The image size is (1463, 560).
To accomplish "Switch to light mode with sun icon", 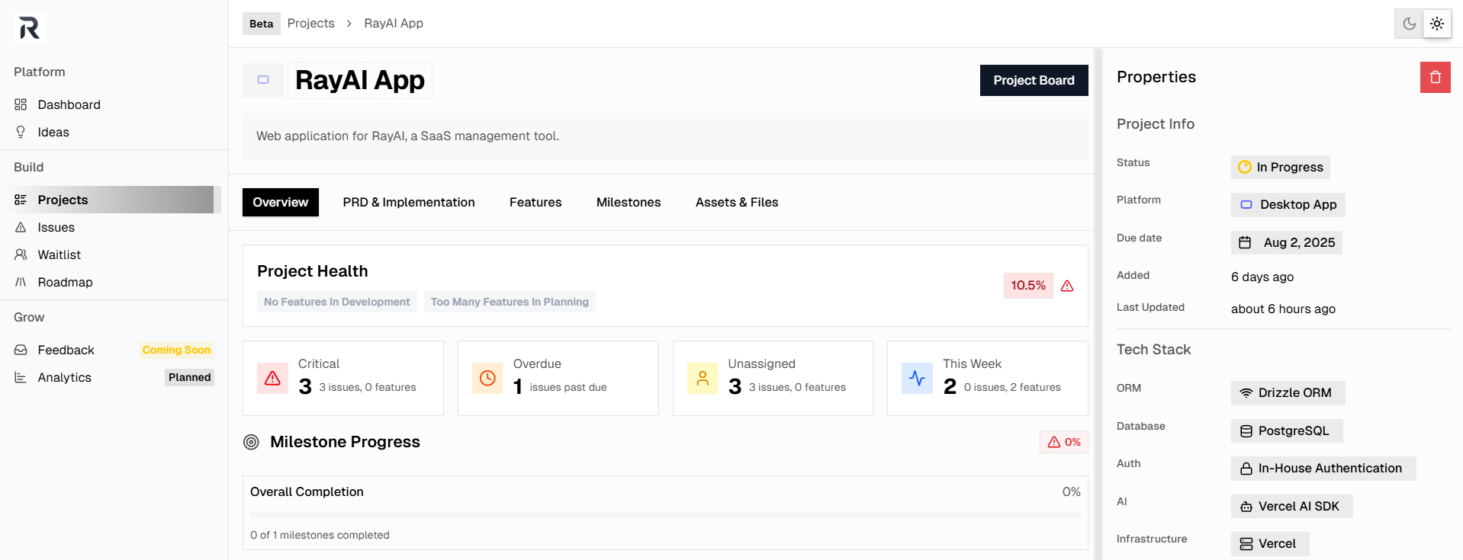I will [1437, 24].
